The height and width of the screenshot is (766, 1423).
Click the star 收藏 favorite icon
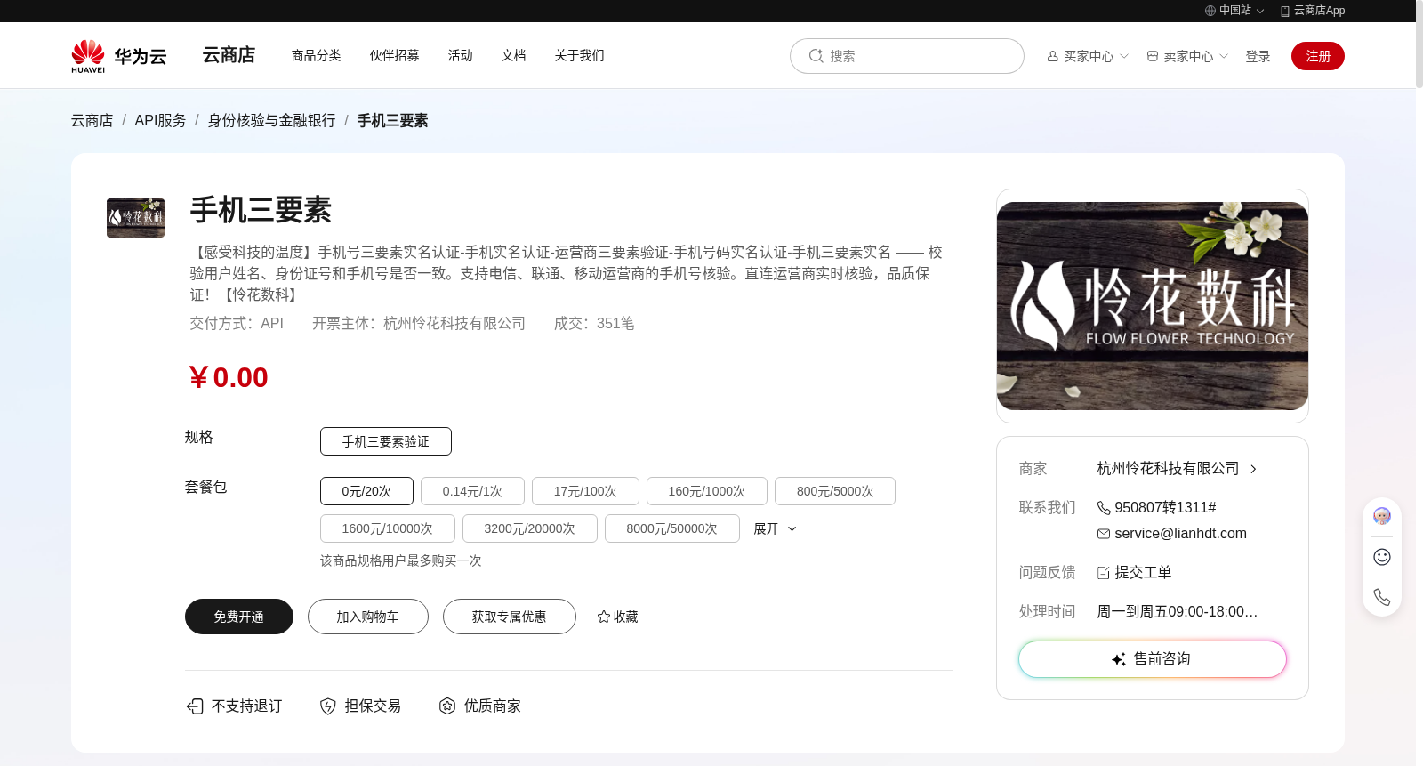click(x=604, y=617)
